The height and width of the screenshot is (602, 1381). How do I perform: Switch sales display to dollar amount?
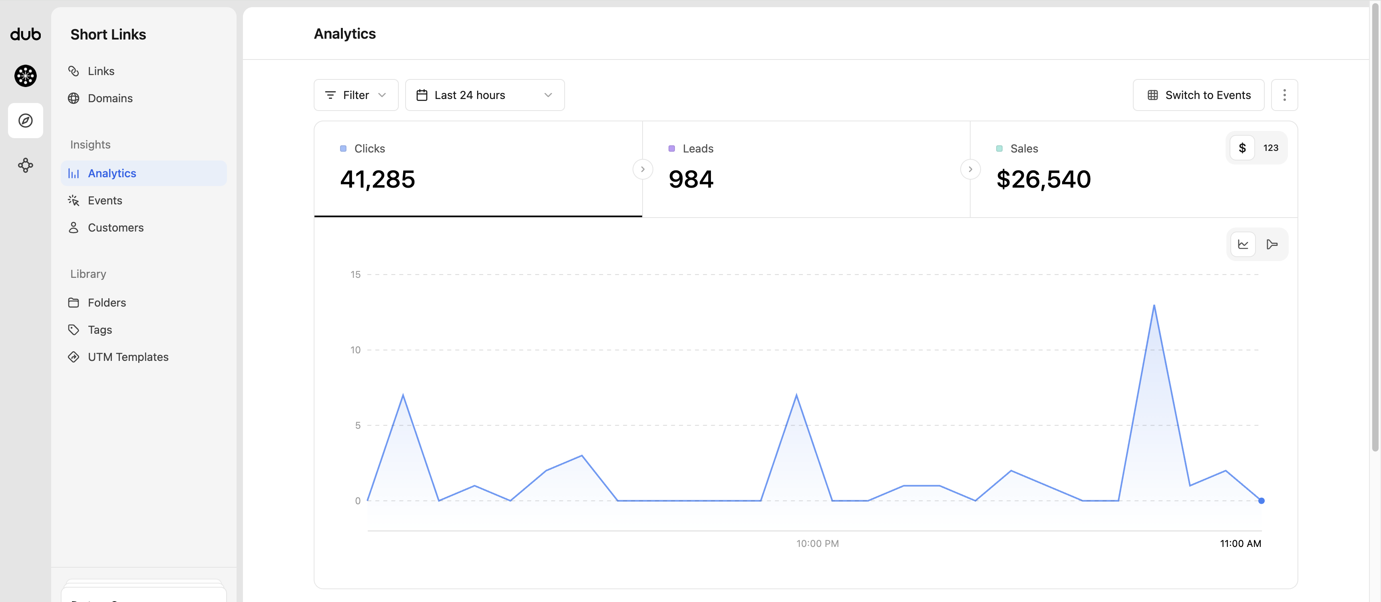[x=1242, y=148]
